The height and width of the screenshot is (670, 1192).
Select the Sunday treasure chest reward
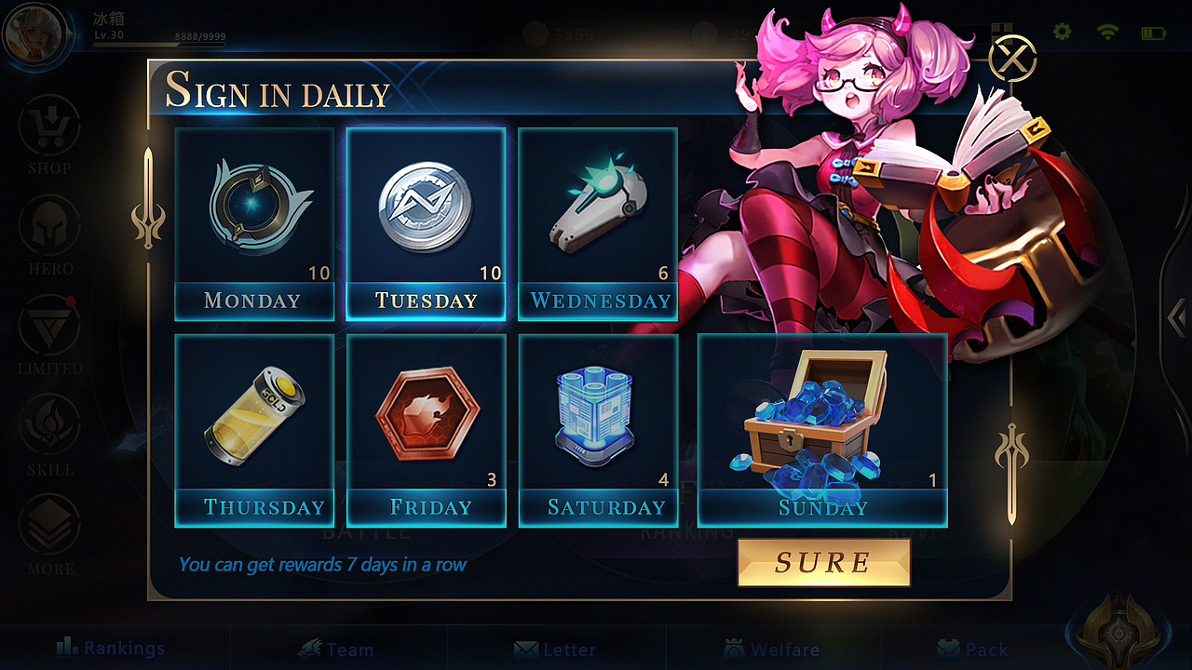tap(822, 431)
